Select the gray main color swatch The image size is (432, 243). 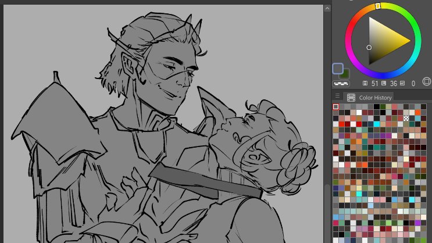point(338,69)
